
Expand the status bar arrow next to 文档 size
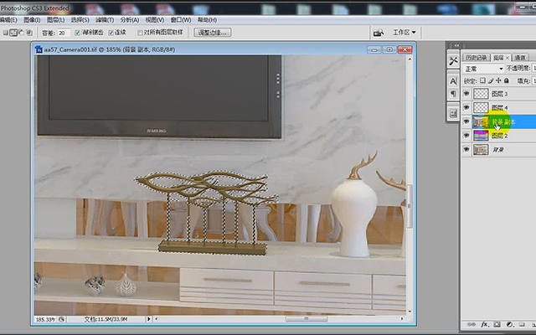point(149,319)
